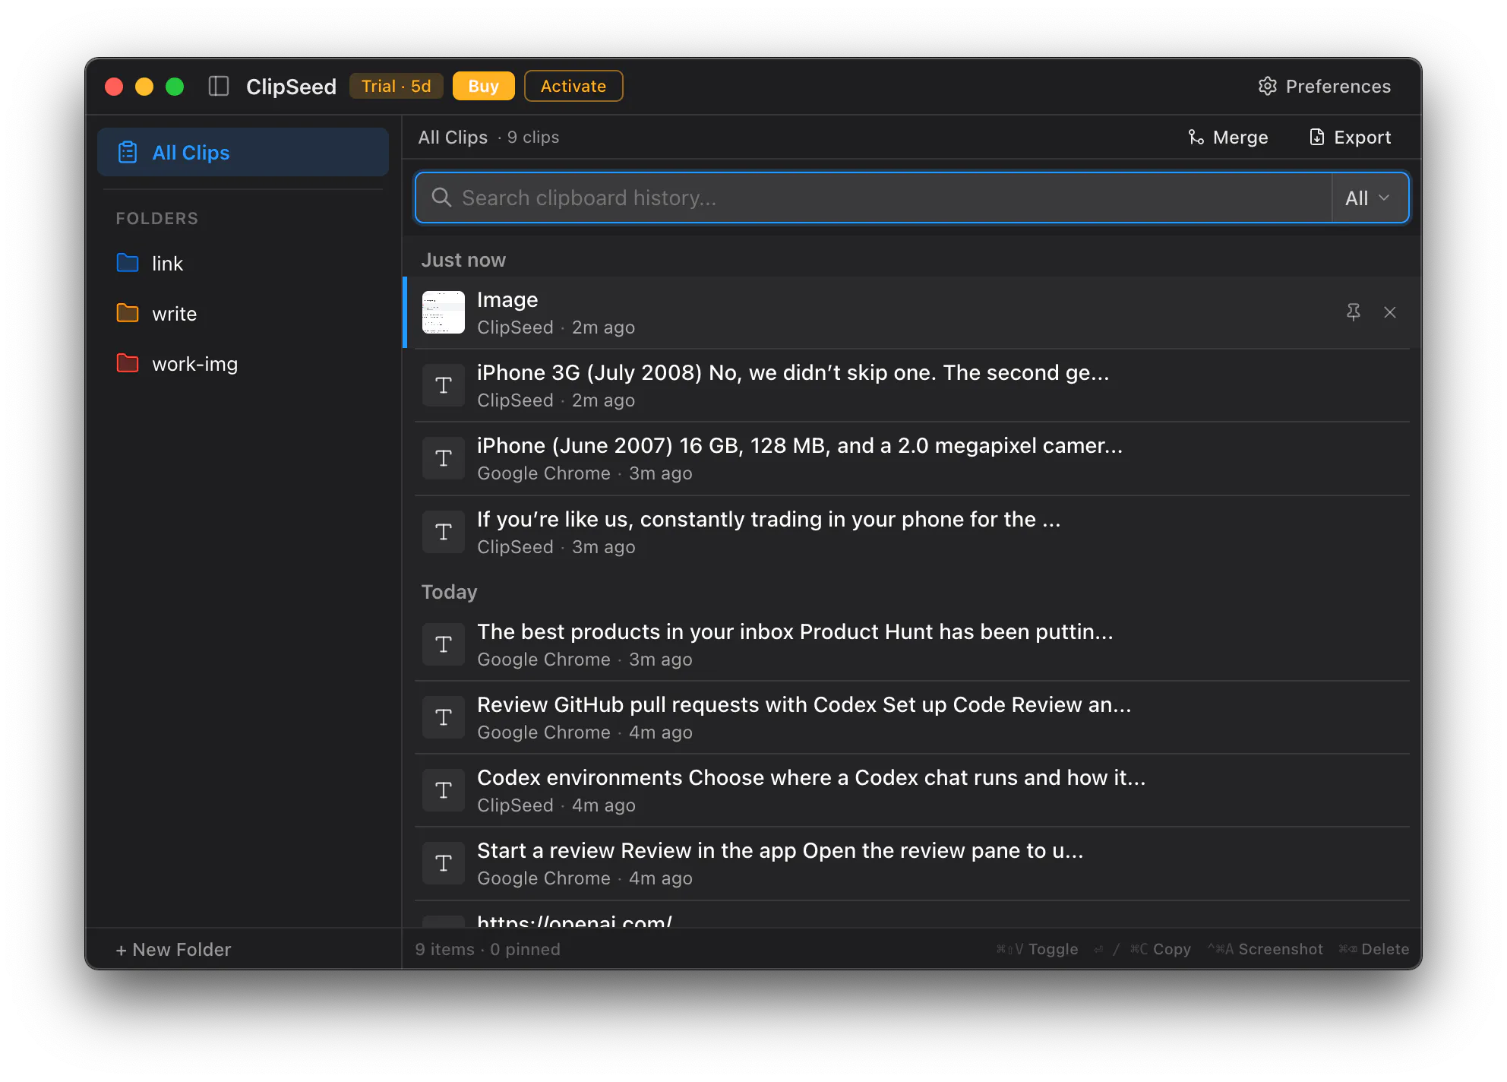1507x1082 pixels.
Task: Select 'Review GitHub pull requests with Codex' clip
Action: click(x=911, y=718)
